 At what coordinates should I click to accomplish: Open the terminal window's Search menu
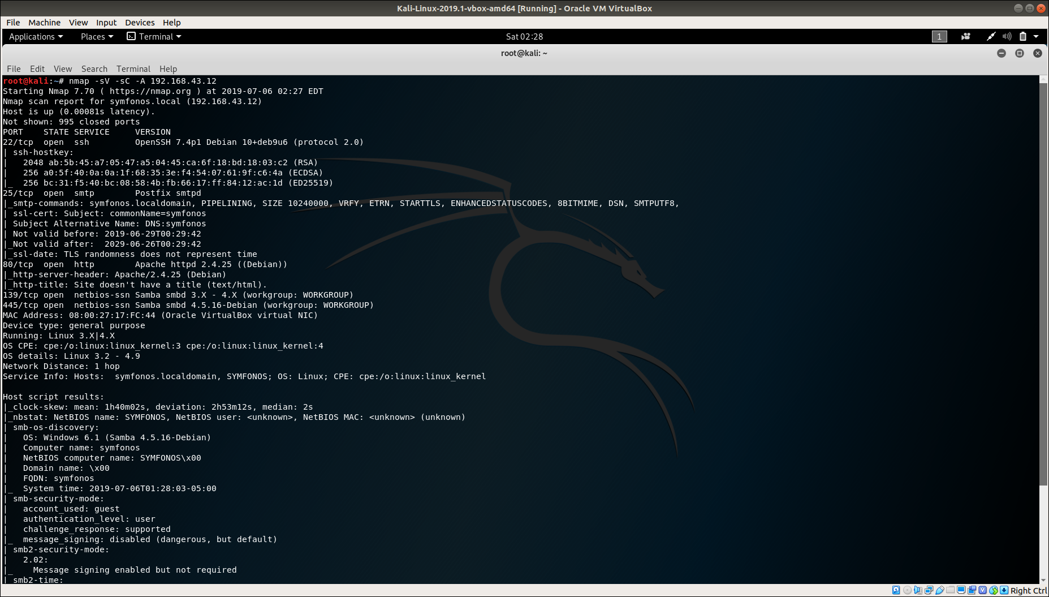coord(94,68)
